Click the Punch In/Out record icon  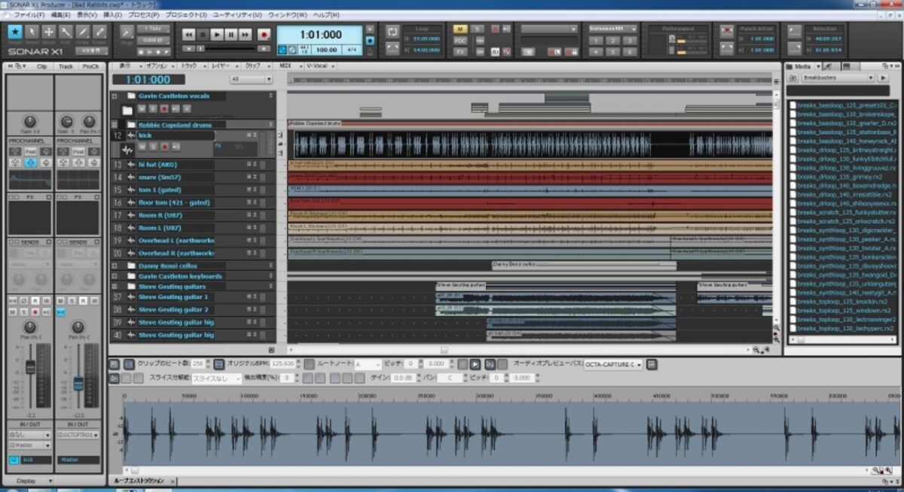point(726,32)
